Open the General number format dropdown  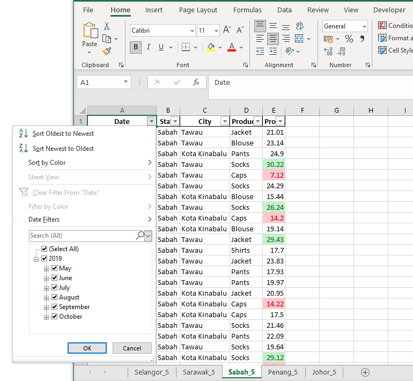click(364, 26)
